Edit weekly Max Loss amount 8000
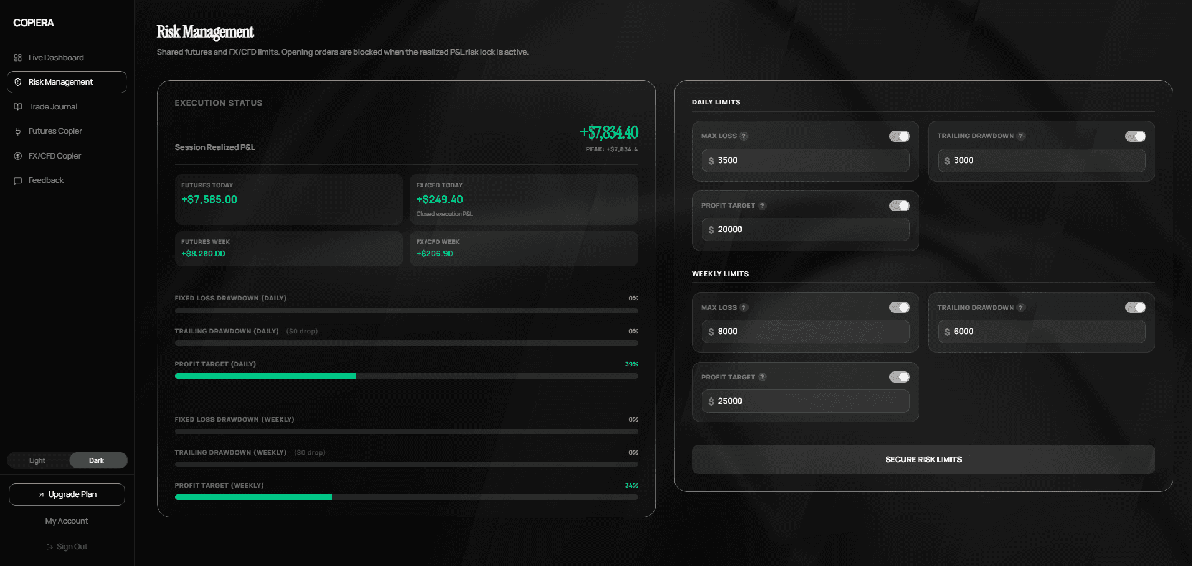This screenshot has width=1192, height=566. point(805,332)
